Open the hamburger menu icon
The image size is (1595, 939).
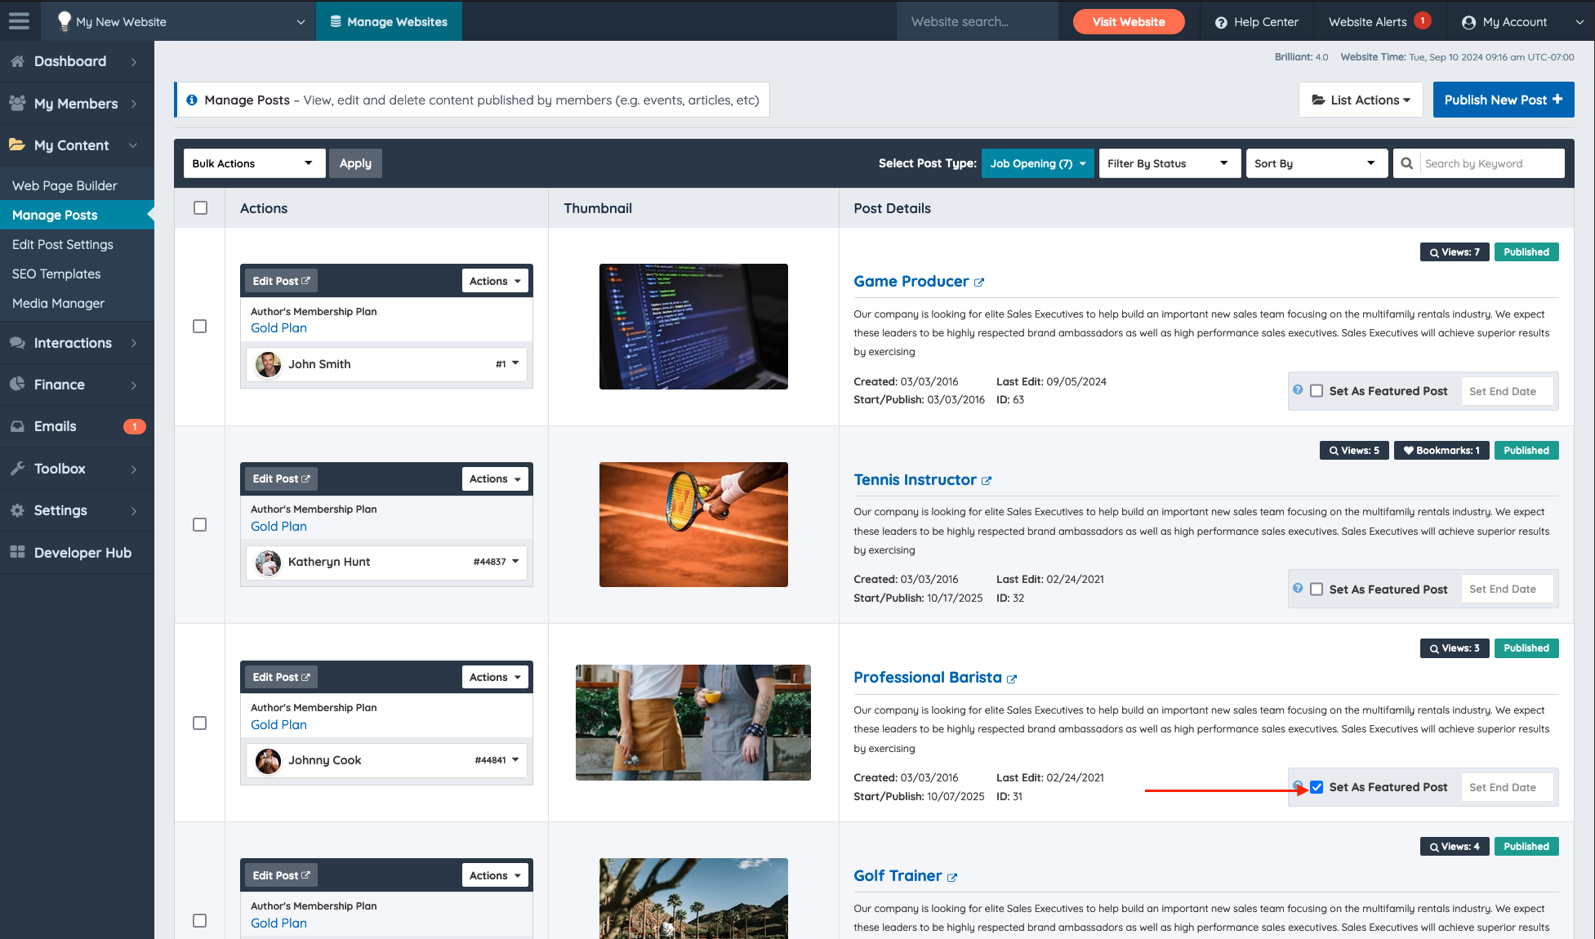point(20,21)
